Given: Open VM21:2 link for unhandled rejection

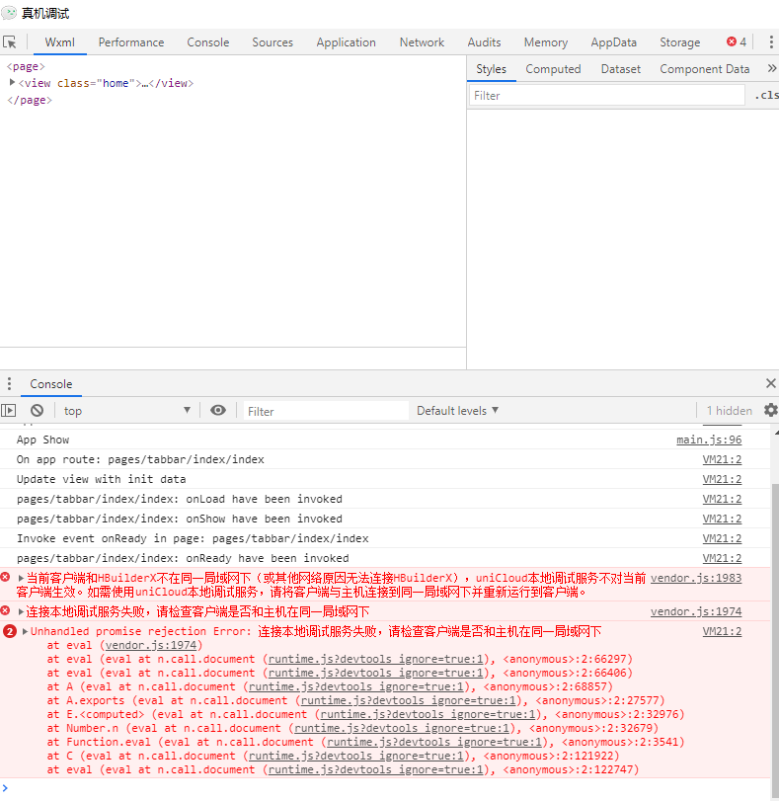Looking at the screenshot, I should click(722, 631).
